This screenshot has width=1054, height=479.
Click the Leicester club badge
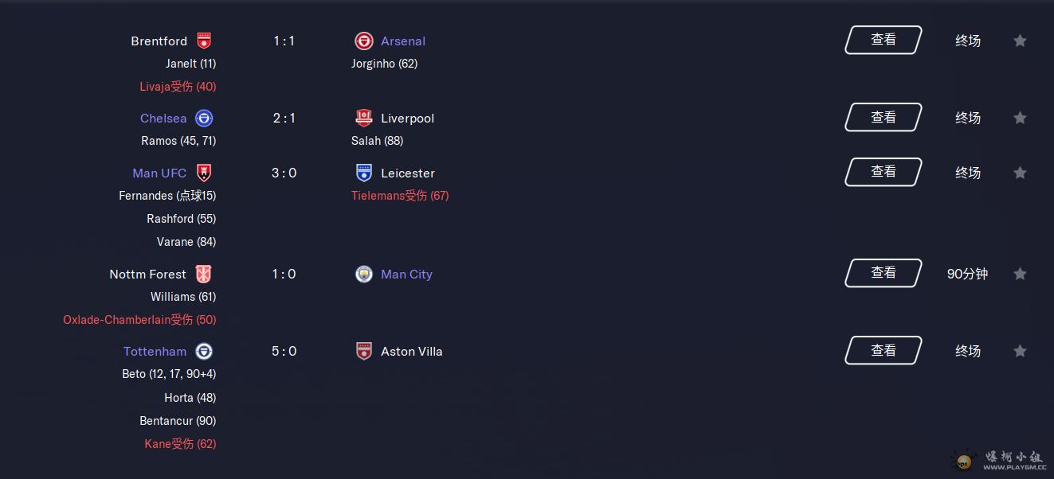coord(364,173)
